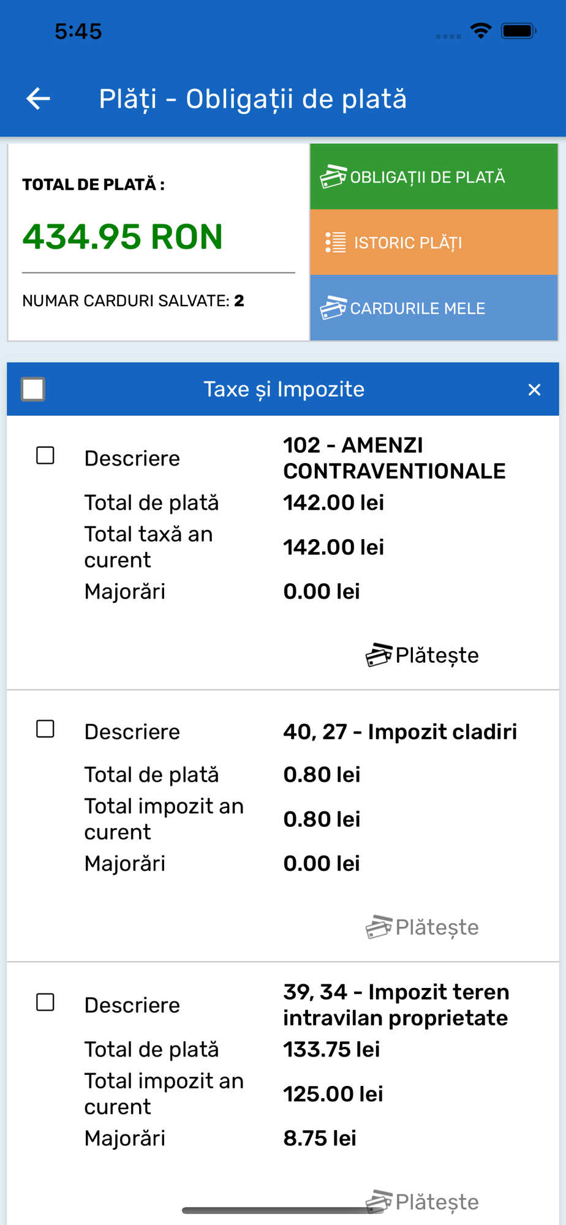
Task: Tick the checkbox for Impozit cladiri
Action: [45, 729]
